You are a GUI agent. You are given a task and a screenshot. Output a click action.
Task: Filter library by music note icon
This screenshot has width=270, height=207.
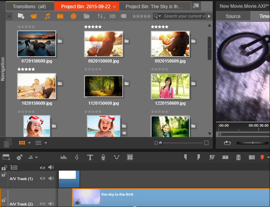pyautogui.click(x=47, y=16)
